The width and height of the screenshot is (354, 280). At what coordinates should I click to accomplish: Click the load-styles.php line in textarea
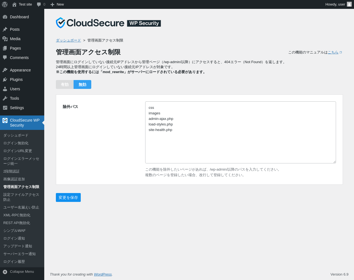pos(161,124)
